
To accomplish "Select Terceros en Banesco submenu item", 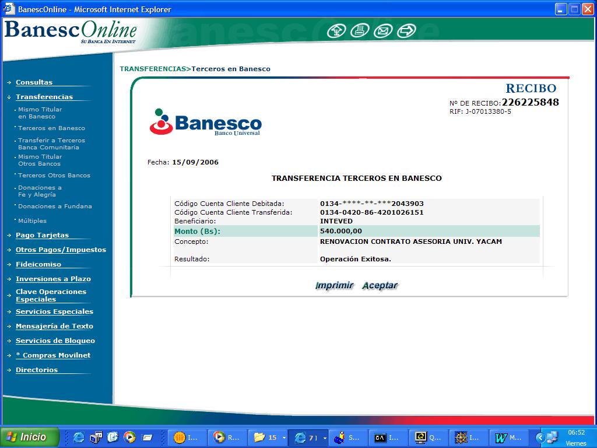I will (52, 128).
